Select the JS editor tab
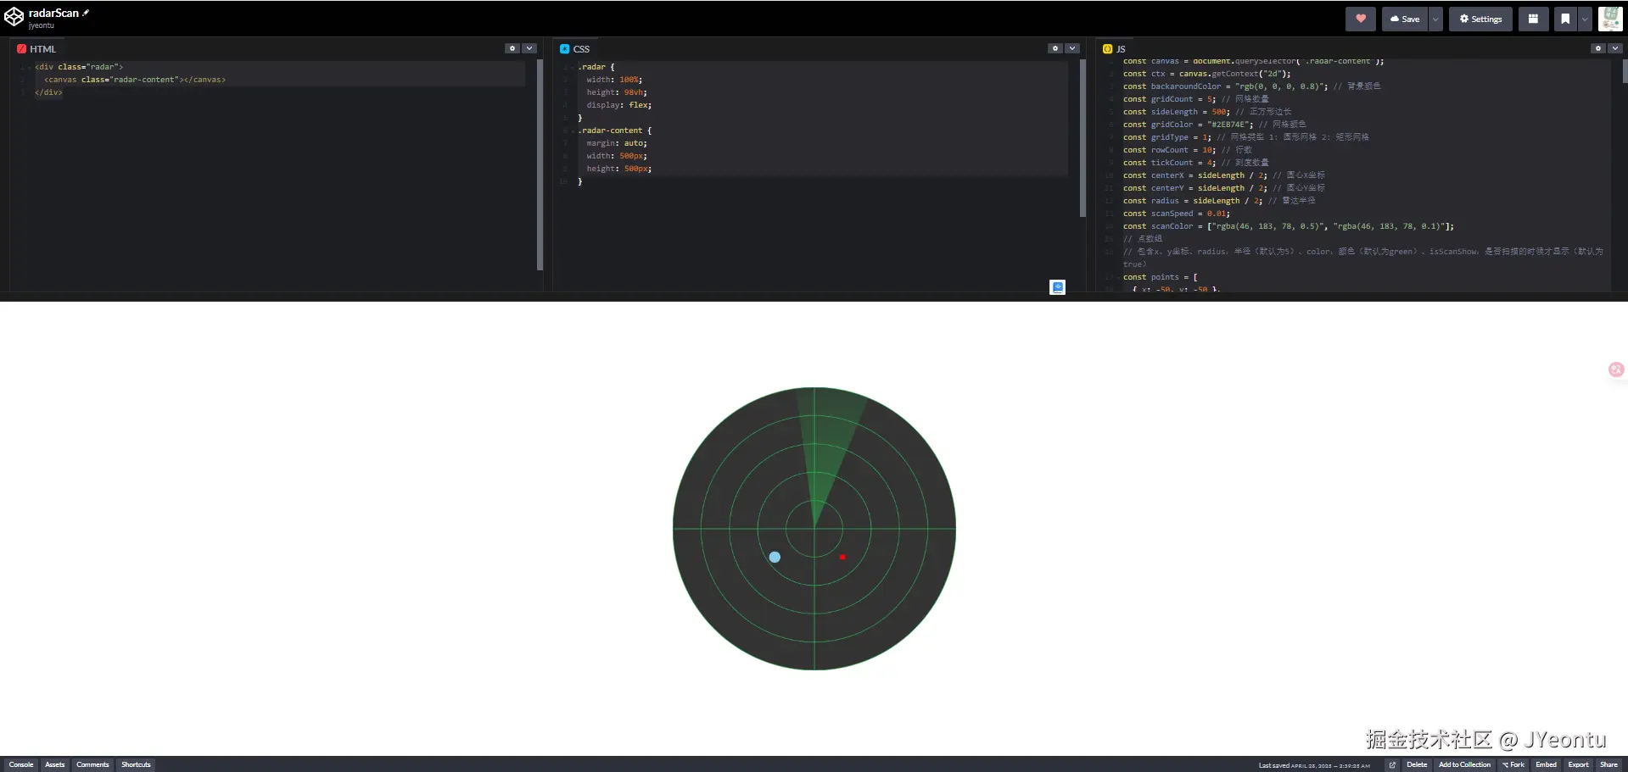This screenshot has width=1628, height=772. pyautogui.click(x=1114, y=49)
